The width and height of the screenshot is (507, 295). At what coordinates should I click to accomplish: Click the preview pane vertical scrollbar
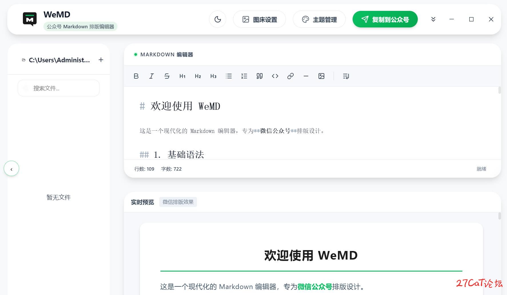500,216
